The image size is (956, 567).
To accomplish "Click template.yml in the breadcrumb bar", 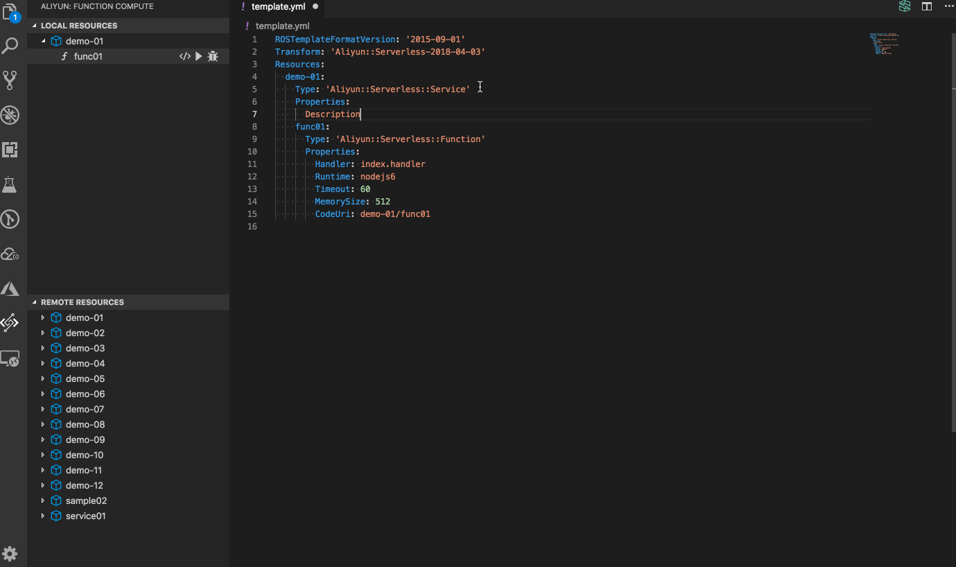I will [x=282, y=26].
